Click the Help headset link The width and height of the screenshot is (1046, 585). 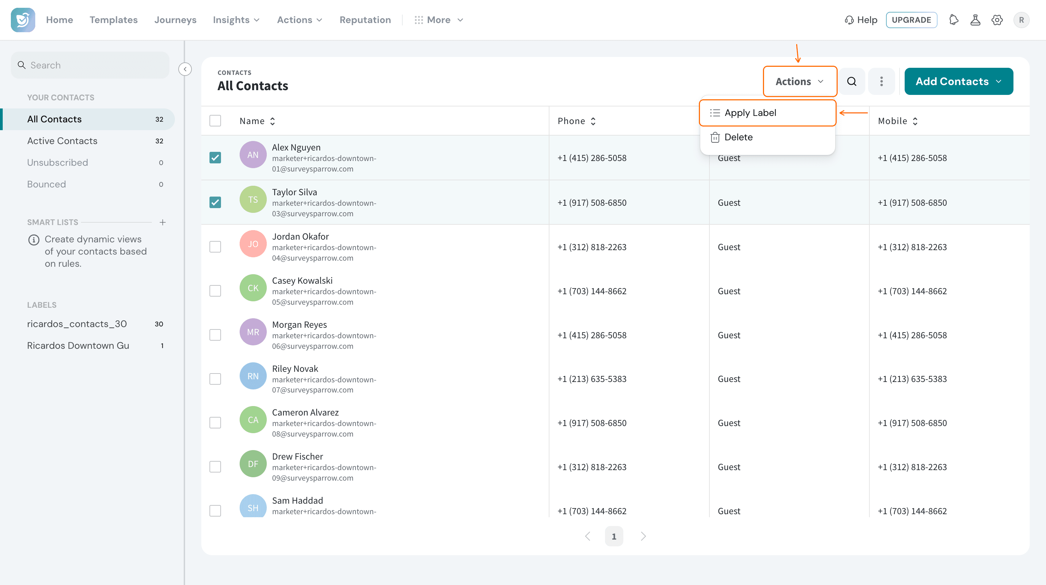pyautogui.click(x=861, y=20)
